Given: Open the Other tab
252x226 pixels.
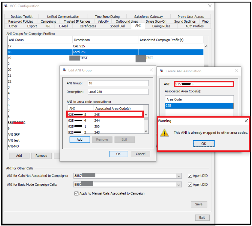Looking at the screenshot, I should 13,26.
